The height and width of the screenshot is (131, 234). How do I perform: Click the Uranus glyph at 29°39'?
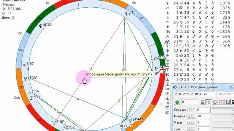[121, 127]
